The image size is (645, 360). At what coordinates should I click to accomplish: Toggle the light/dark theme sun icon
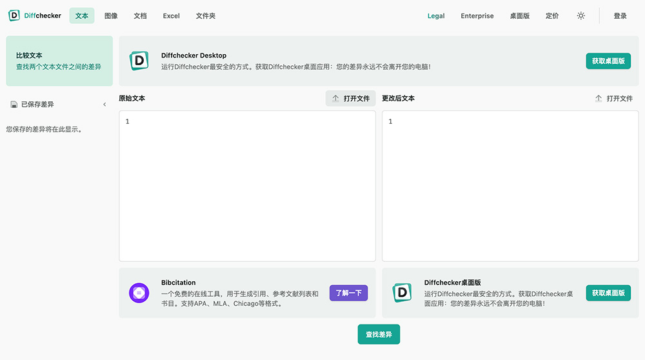point(581,15)
